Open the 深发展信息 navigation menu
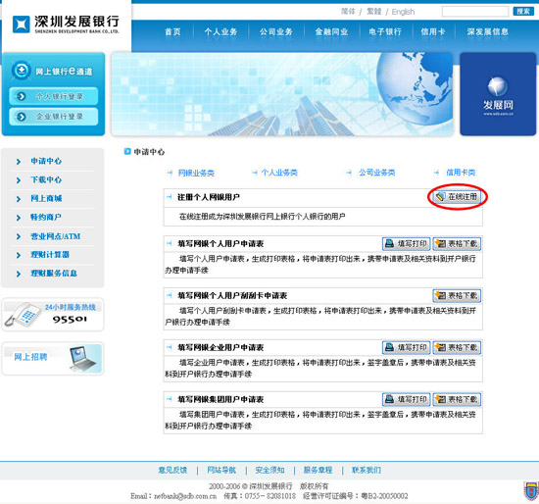539x504 pixels. point(487,32)
